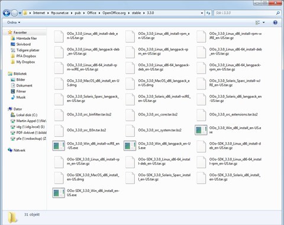The image size is (284, 225).
Task: Open PFA Dropbox folder in sidebar
Action: pyautogui.click(x=26, y=56)
